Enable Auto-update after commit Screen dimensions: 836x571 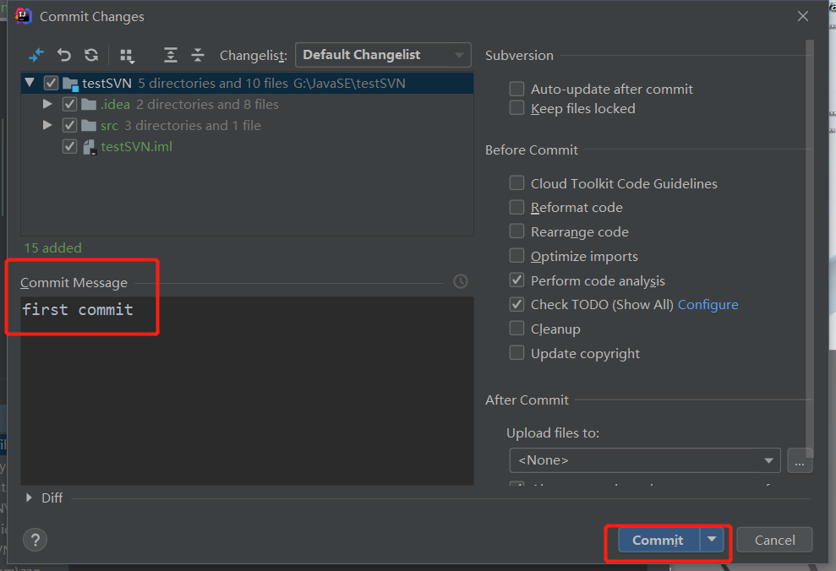[516, 89]
